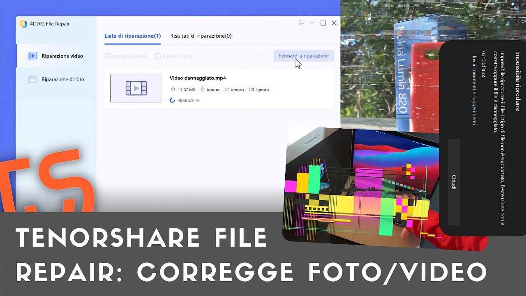Click the file name Video danneggiato.mp4
Screen dimensions: 526x296
click(198, 78)
